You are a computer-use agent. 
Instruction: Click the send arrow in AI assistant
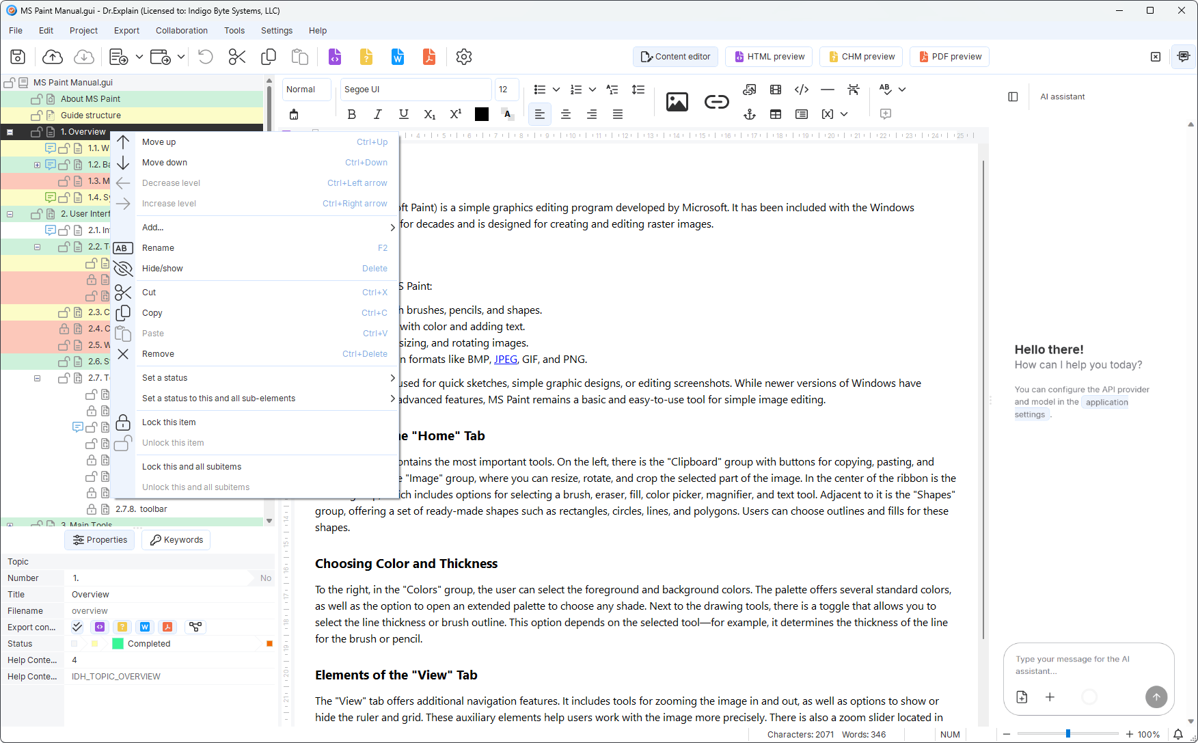[x=1156, y=697]
